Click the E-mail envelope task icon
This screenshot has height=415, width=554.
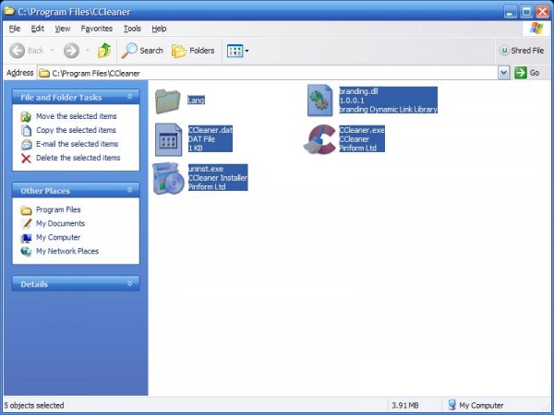click(26, 145)
